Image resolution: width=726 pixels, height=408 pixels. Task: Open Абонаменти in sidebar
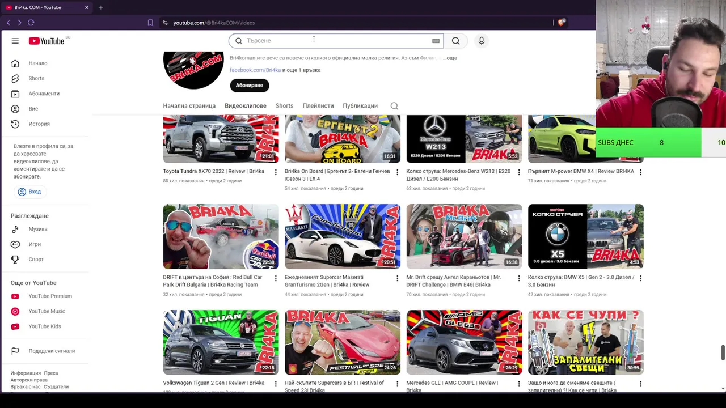click(45, 93)
